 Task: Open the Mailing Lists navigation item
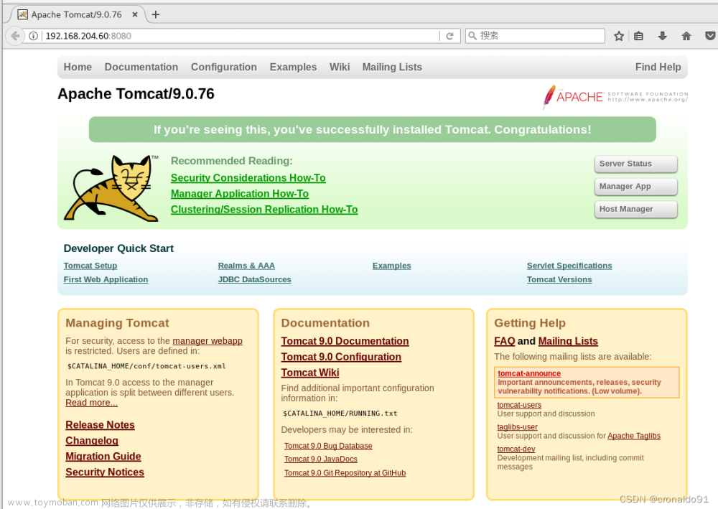click(393, 67)
